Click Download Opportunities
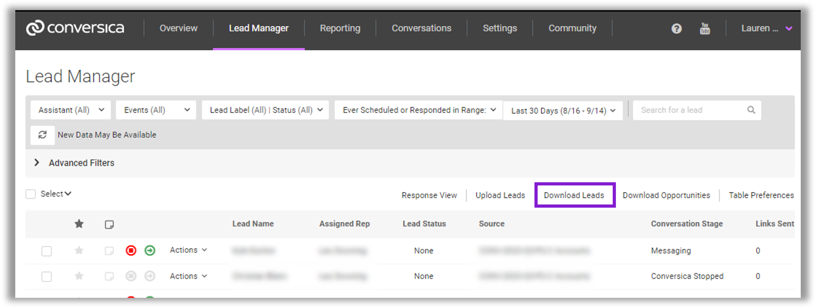816x308 pixels. pos(666,195)
